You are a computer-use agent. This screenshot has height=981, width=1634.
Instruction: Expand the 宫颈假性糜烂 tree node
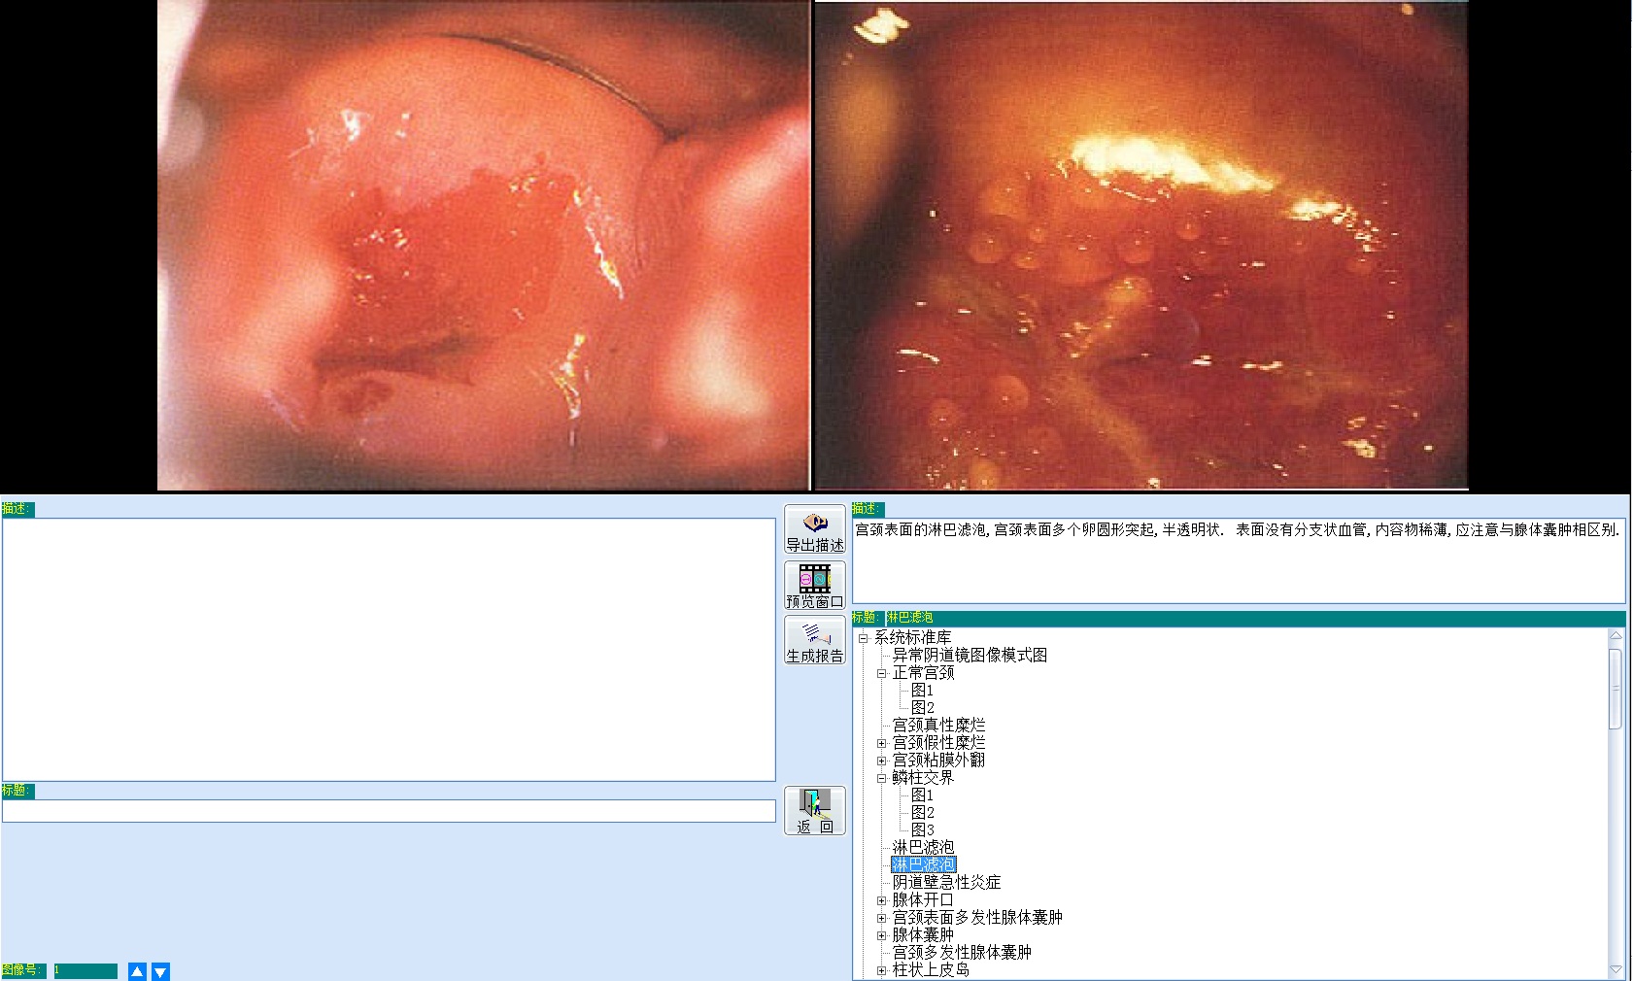(x=882, y=743)
